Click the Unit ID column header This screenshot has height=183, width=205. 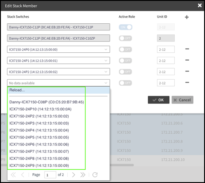(162, 17)
